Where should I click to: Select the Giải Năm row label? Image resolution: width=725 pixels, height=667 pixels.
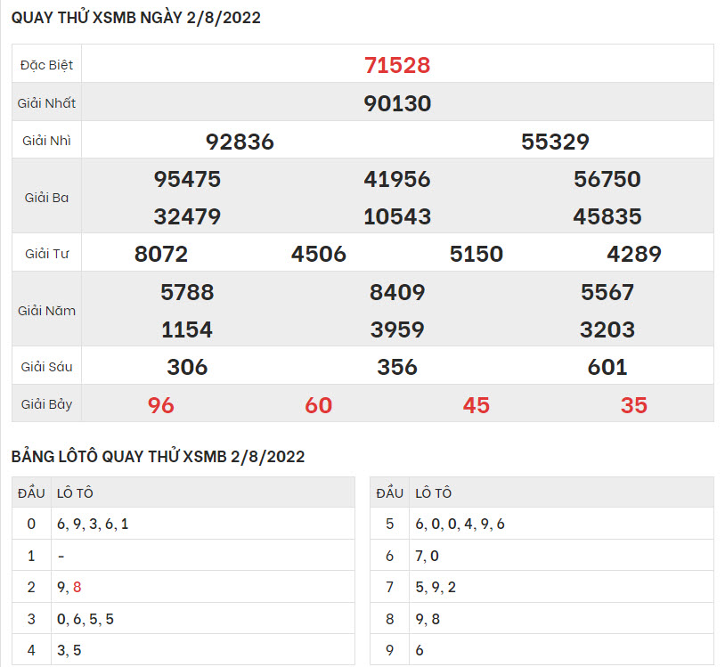47,311
